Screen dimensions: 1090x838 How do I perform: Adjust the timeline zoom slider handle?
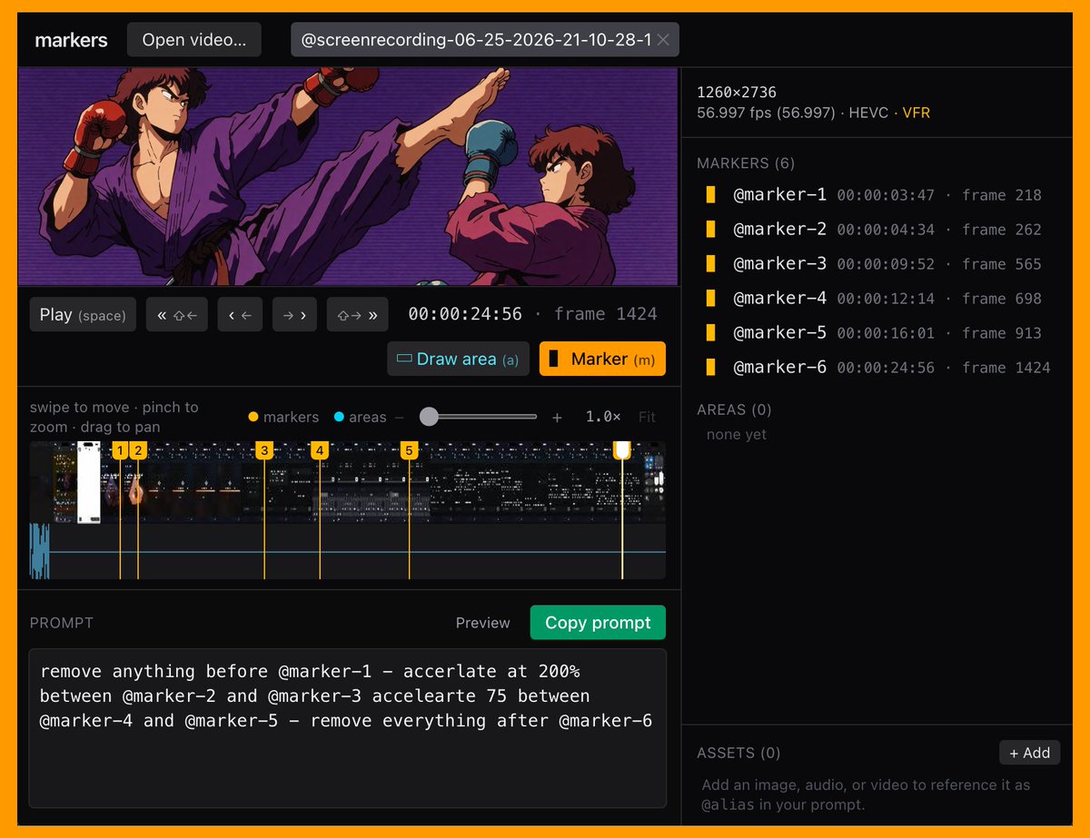point(429,417)
